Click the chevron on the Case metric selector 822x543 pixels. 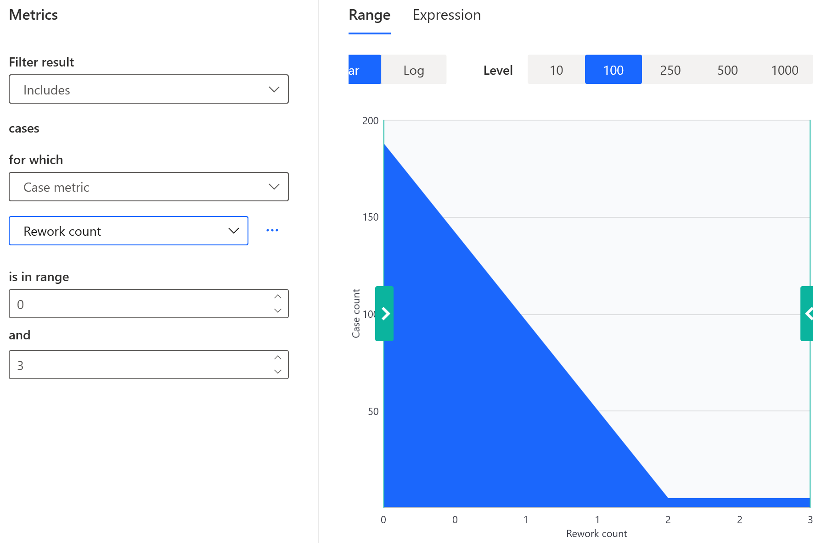pyautogui.click(x=274, y=187)
